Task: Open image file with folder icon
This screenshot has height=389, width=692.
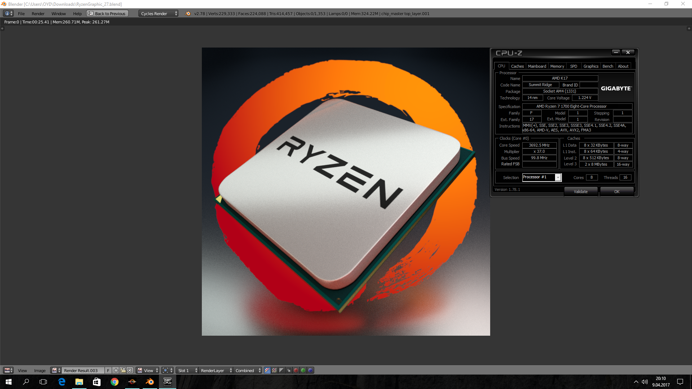Action: (x=123, y=370)
